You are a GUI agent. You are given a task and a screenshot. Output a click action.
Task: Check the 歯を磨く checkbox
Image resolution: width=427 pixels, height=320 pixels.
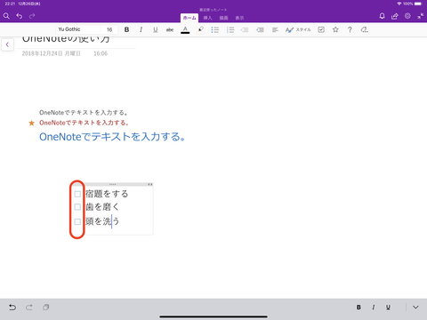(x=77, y=207)
